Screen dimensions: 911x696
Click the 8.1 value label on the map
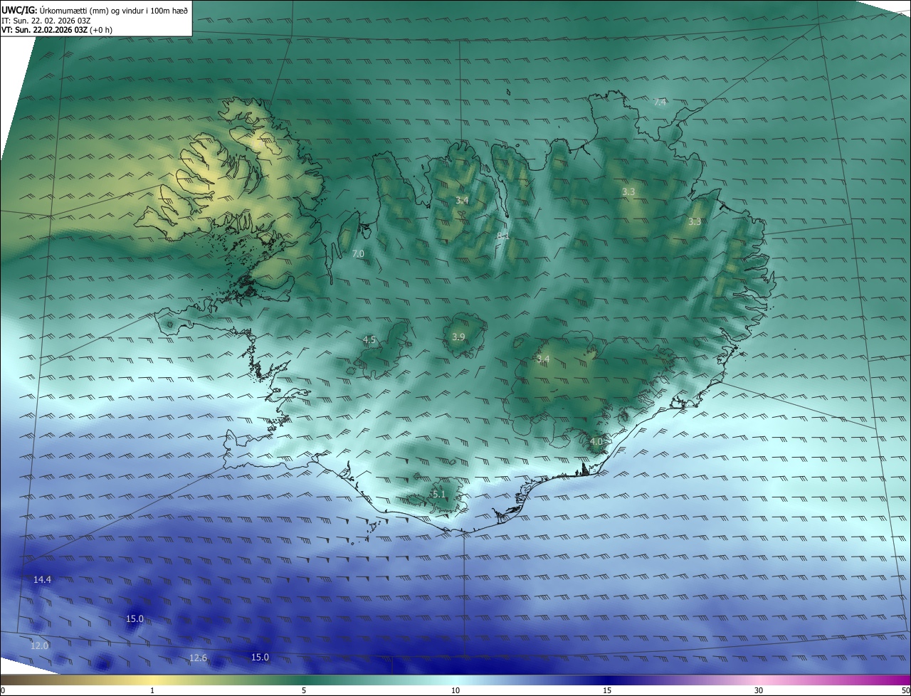[x=503, y=235]
